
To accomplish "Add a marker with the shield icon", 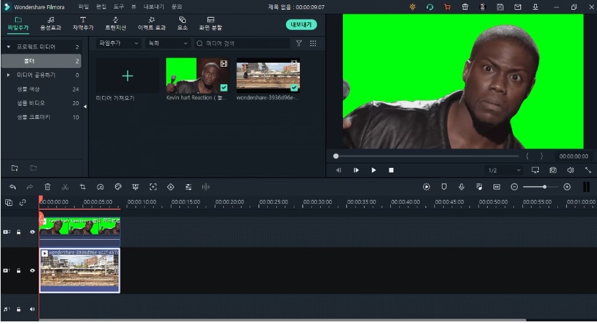I will coord(444,187).
